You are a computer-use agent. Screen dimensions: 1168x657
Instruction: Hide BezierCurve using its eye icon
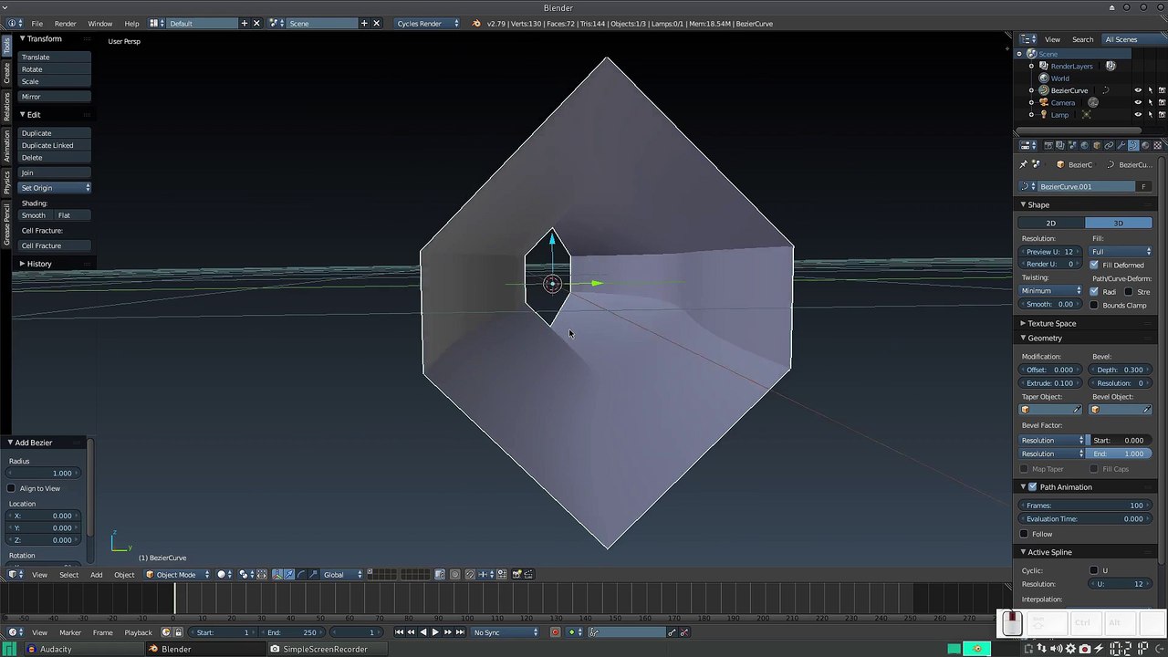[1137, 90]
